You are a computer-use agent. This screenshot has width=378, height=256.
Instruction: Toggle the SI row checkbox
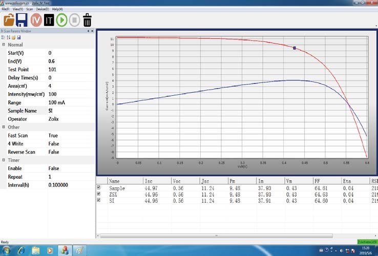(99, 200)
